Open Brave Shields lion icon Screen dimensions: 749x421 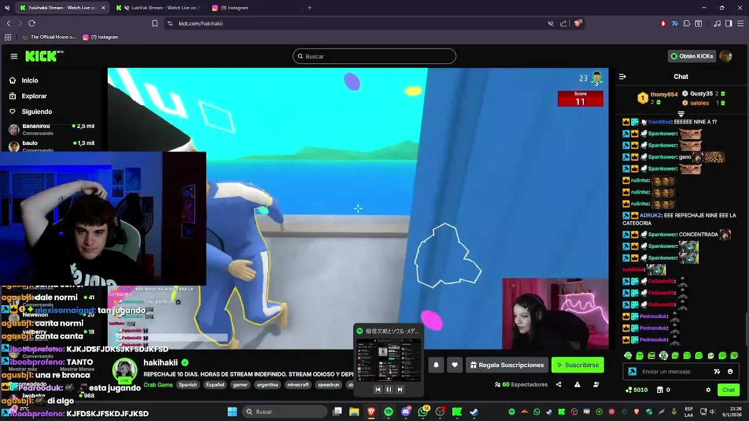[x=578, y=23]
